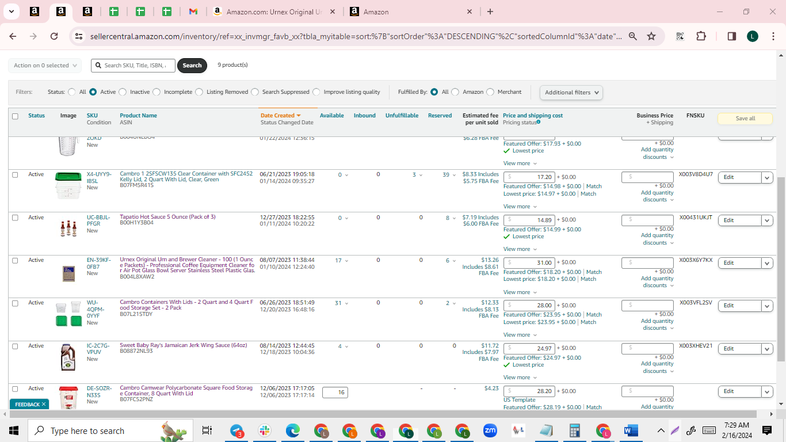
Task: Click the available quantity field showing 16
Action: [x=335, y=393]
